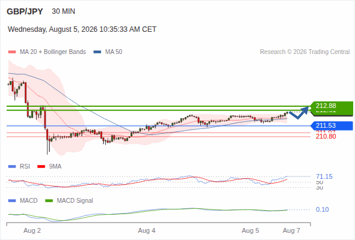Image resolution: width=355 pixels, height=240 pixels.
Task: Click the MACD value 0.10
Action: pos(322,209)
